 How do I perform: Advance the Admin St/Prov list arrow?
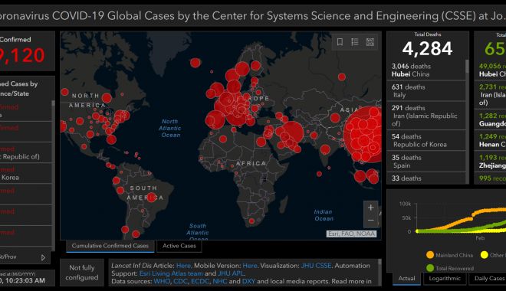click(x=43, y=257)
